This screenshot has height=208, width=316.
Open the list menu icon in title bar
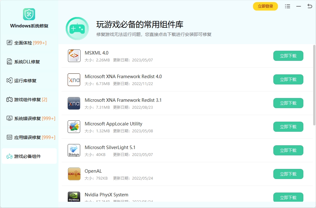click(287, 6)
